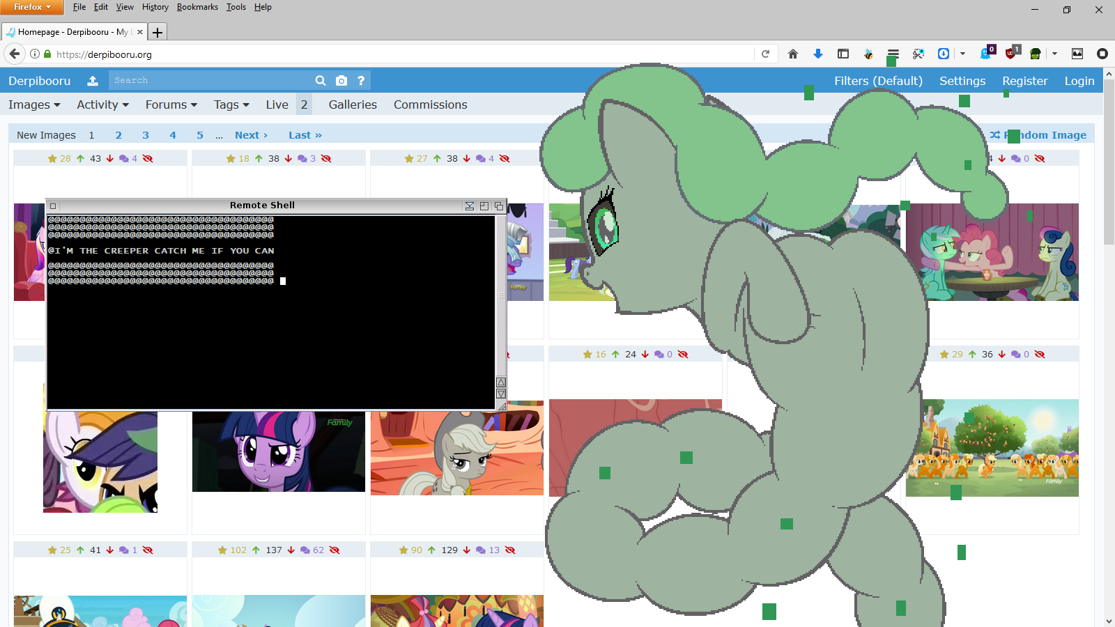Select the Homepage - Derpibooru tab

pyautogui.click(x=74, y=32)
